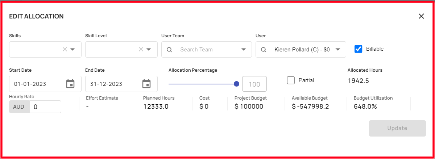
Task: Close the Edit Allocation dialog
Action: [421, 16]
